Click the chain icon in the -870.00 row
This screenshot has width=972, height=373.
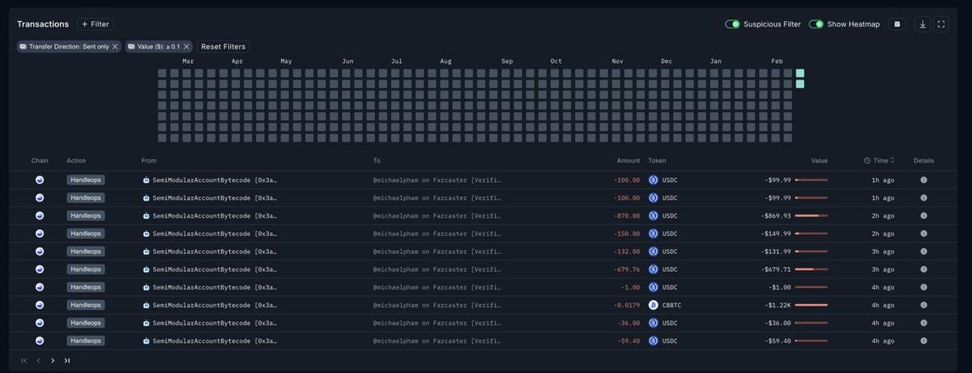40,216
